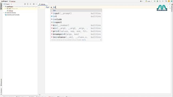The width and height of the screenshot is (173, 97).
Task: Open the main run configuration dropdown
Action: (x=149, y=1)
